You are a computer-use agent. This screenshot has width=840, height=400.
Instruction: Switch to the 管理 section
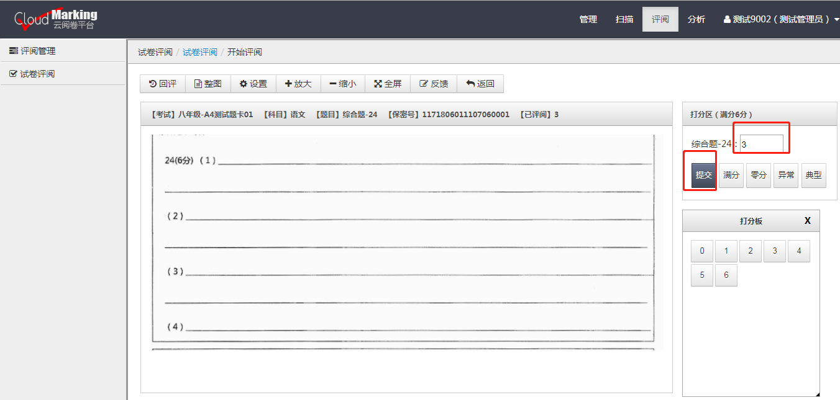[588, 19]
